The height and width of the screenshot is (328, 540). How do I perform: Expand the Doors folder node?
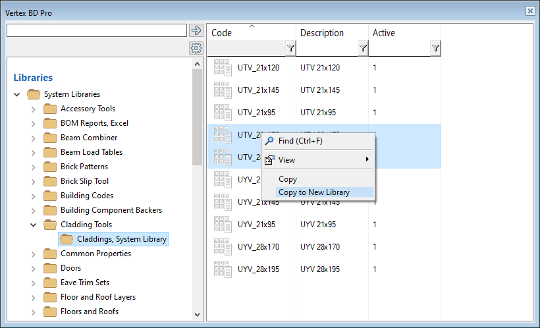tap(34, 268)
